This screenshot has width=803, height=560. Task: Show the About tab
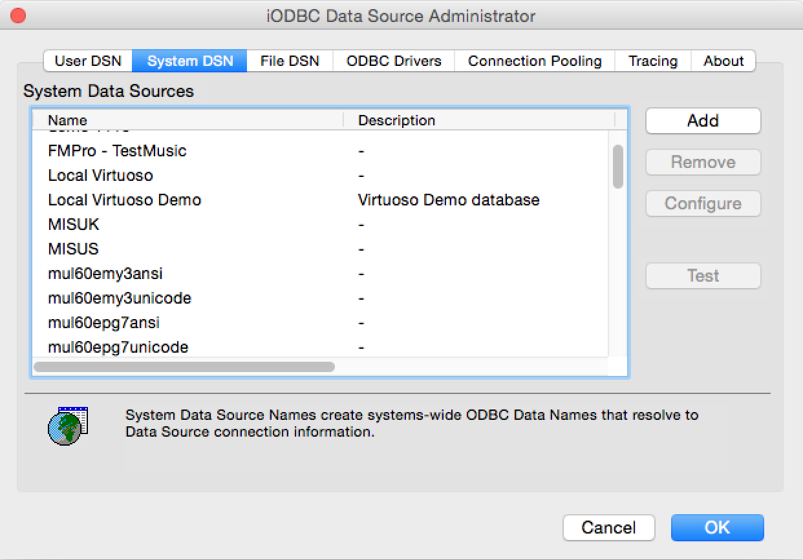point(723,61)
